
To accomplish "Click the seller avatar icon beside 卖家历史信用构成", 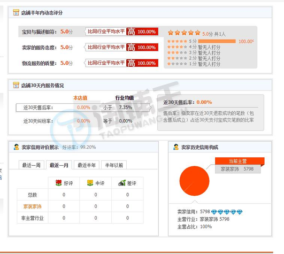I will [175, 147].
